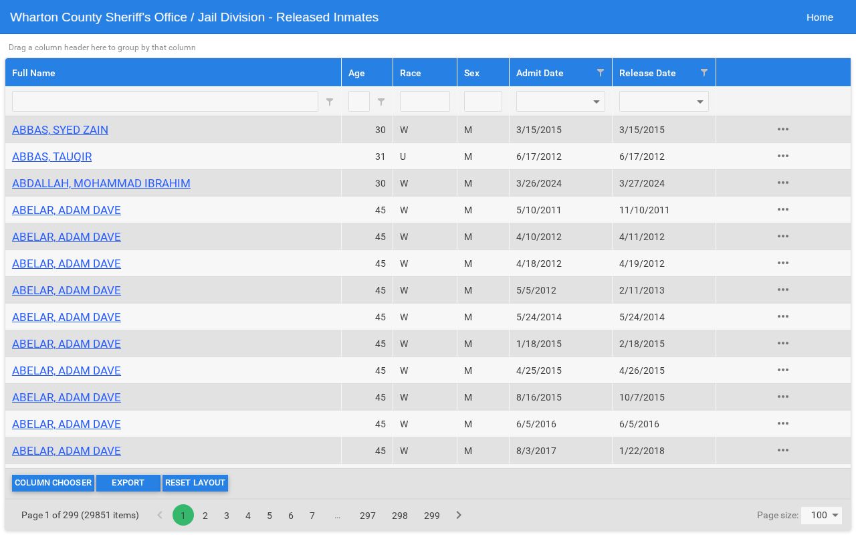Click the Race filter text box
Screen dimensions: 856x535
click(x=425, y=102)
